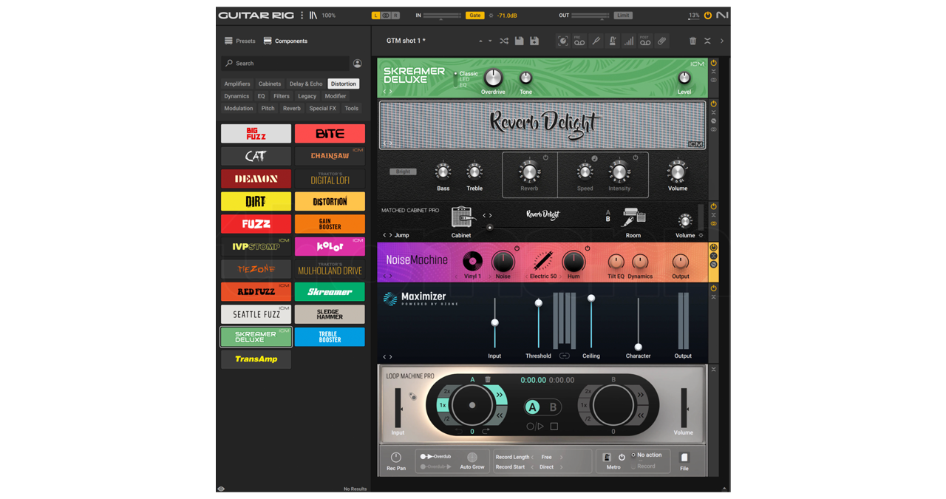The height and width of the screenshot is (499, 946).
Task: Toggle the Hum section power in Noise Machine
Action: click(588, 249)
